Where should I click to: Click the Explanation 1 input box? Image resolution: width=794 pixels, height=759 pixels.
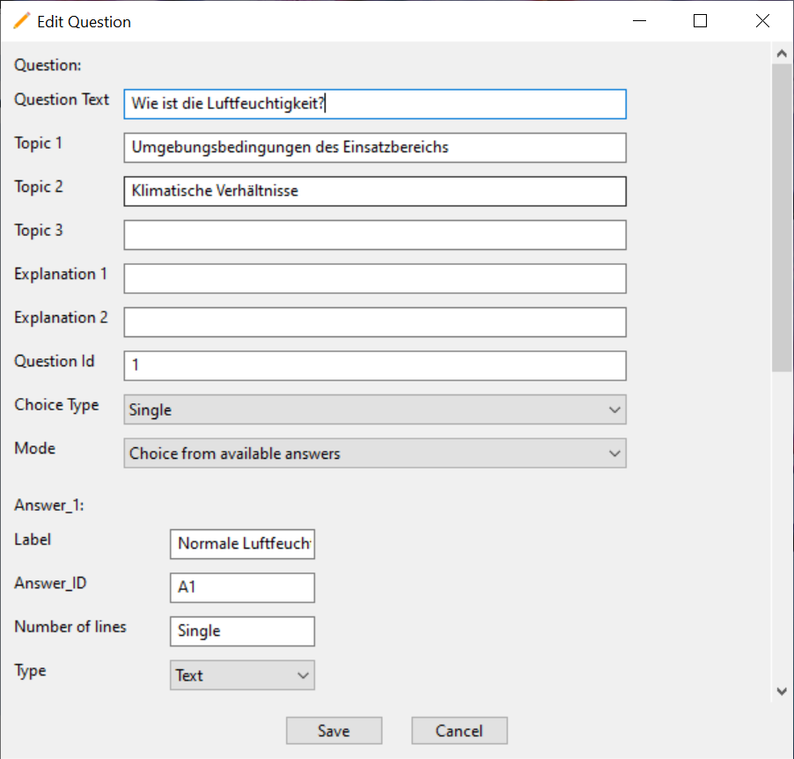375,278
